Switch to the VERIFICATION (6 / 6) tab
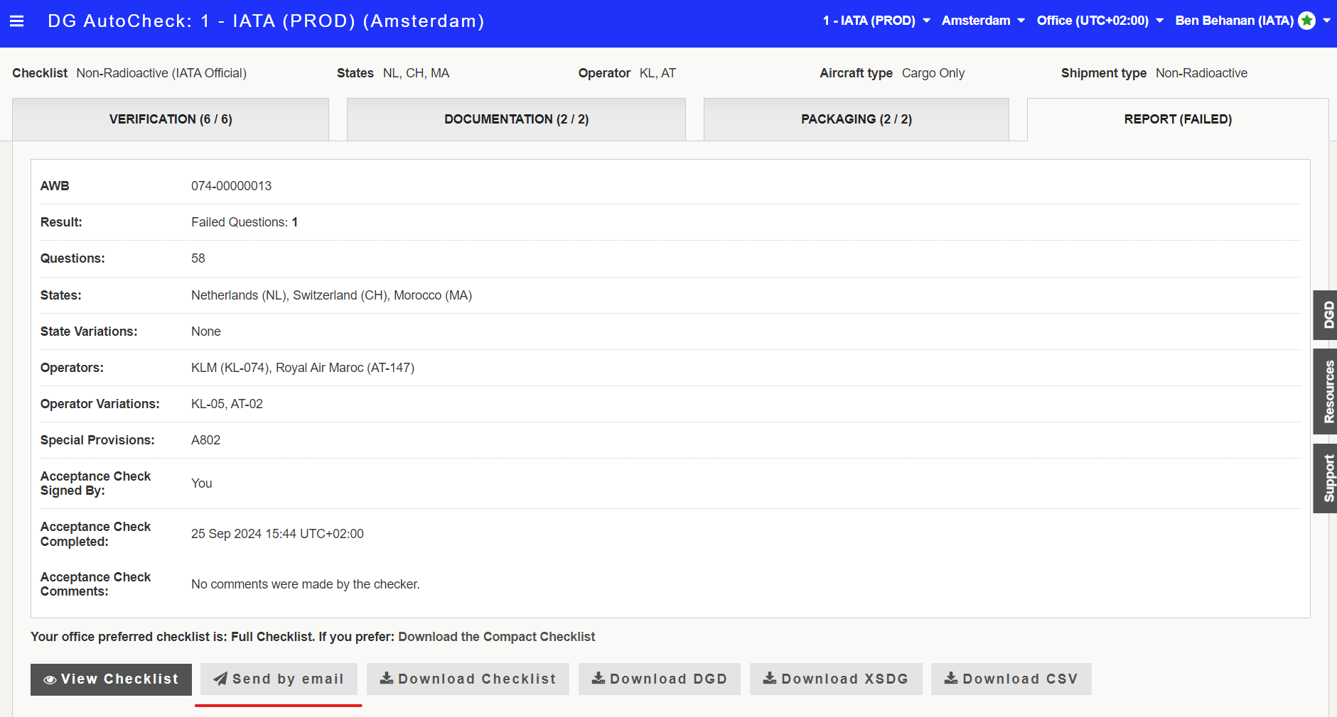The width and height of the screenshot is (1337, 717). [x=171, y=119]
